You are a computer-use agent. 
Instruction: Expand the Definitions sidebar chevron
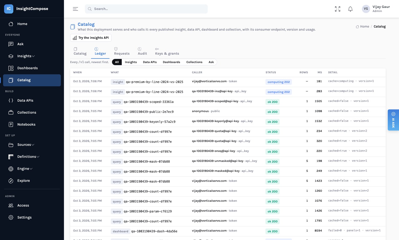click(x=38, y=157)
